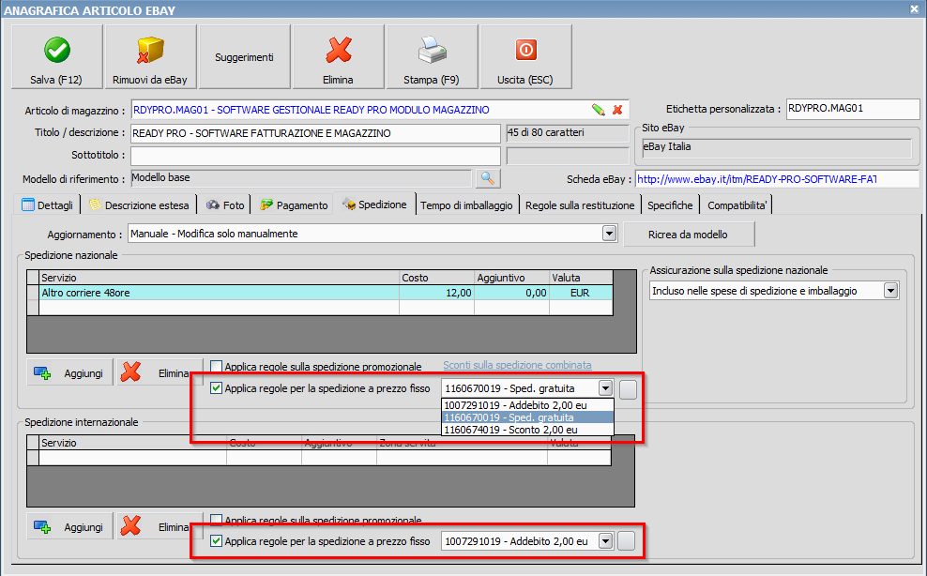Expand the international fixed-price rule dropdown

[605, 541]
